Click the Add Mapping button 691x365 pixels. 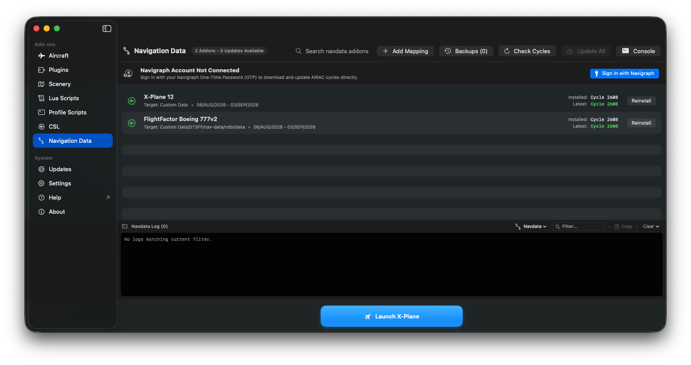click(x=405, y=51)
